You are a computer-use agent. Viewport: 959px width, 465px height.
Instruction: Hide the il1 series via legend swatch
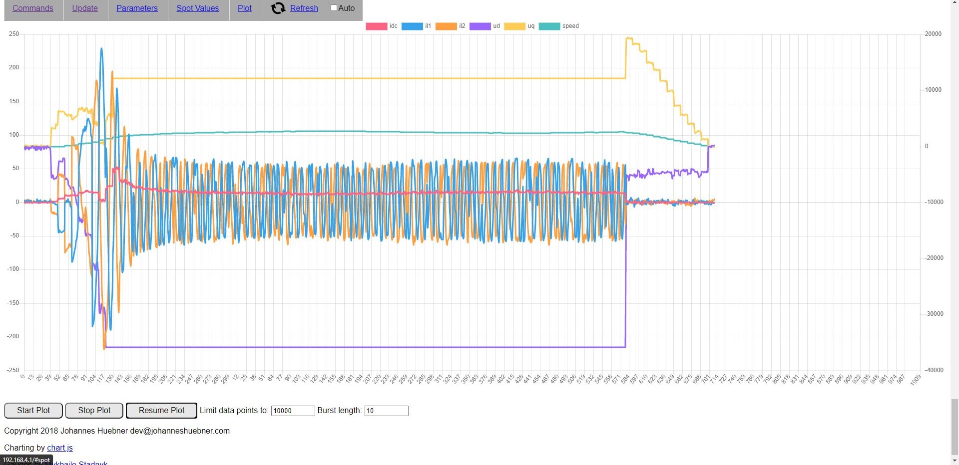pos(412,26)
